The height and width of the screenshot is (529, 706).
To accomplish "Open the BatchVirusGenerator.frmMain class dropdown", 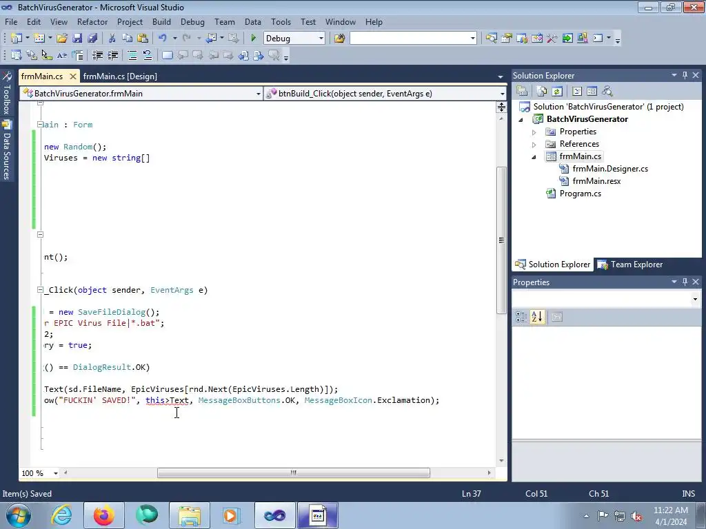I will click(x=258, y=94).
